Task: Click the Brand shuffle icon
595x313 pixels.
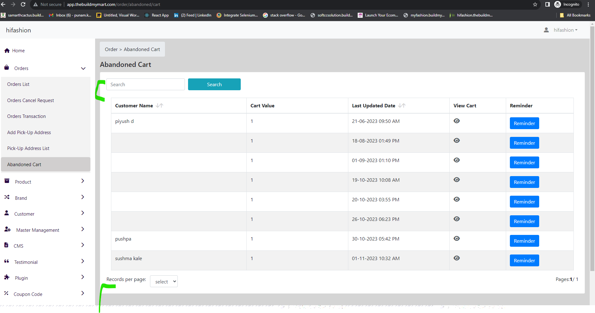Action: (7, 197)
